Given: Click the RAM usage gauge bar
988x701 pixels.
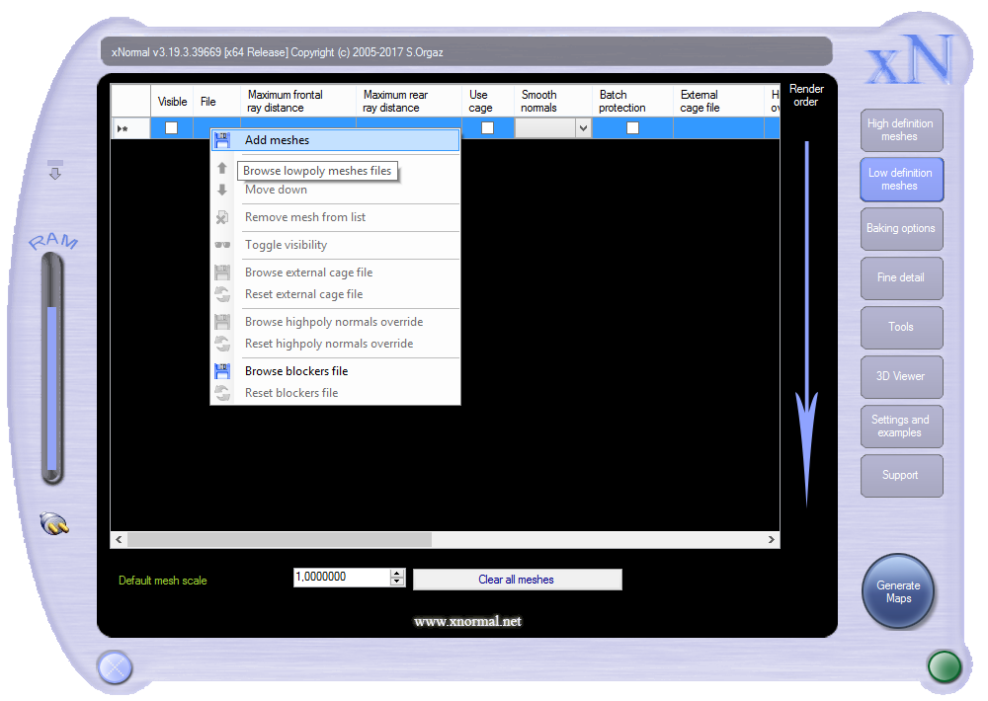Looking at the screenshot, I should coord(52,385).
